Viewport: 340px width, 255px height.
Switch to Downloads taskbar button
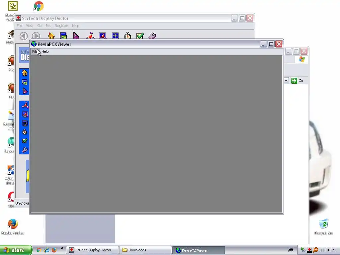click(145, 250)
